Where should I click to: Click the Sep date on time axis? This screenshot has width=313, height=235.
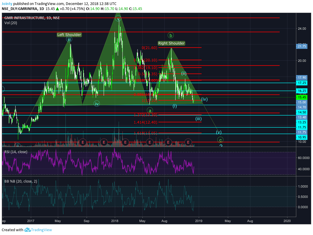[x=86, y=221]
